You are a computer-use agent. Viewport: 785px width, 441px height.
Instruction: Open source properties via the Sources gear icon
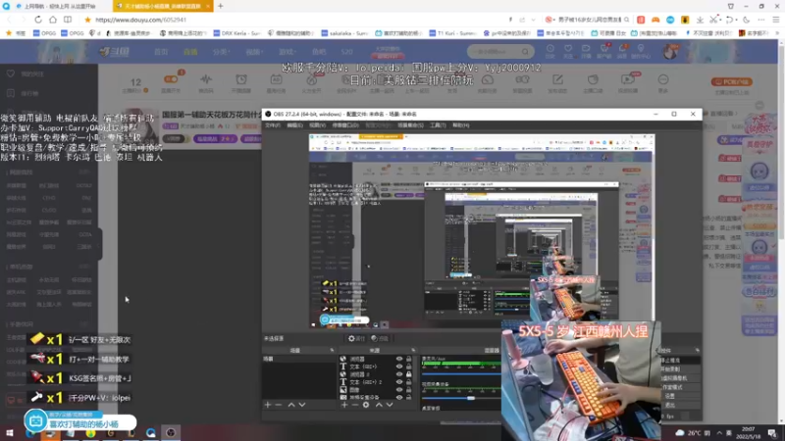[x=366, y=405]
